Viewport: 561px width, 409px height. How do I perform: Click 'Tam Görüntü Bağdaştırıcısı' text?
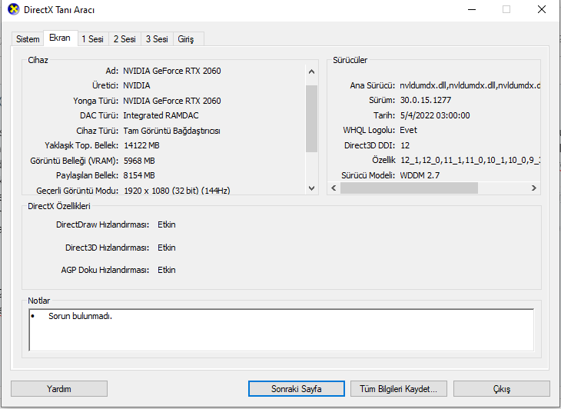pyautogui.click(x=171, y=131)
